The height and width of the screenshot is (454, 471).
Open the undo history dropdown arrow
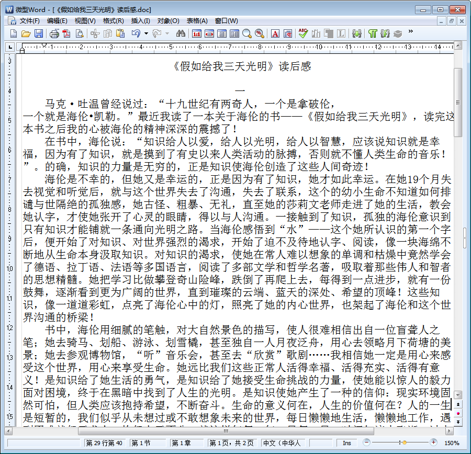point(147,33)
